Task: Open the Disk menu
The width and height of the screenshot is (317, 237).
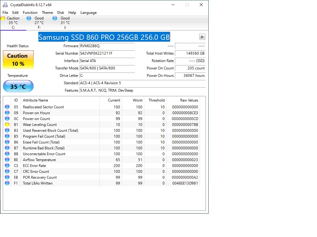Action: 61,12
